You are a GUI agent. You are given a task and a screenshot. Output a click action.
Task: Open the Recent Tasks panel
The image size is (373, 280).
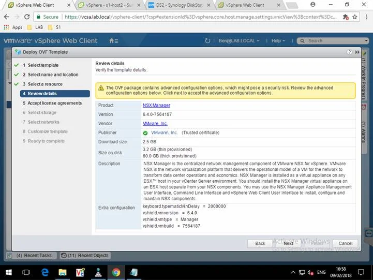pyautogui.click(x=31, y=256)
